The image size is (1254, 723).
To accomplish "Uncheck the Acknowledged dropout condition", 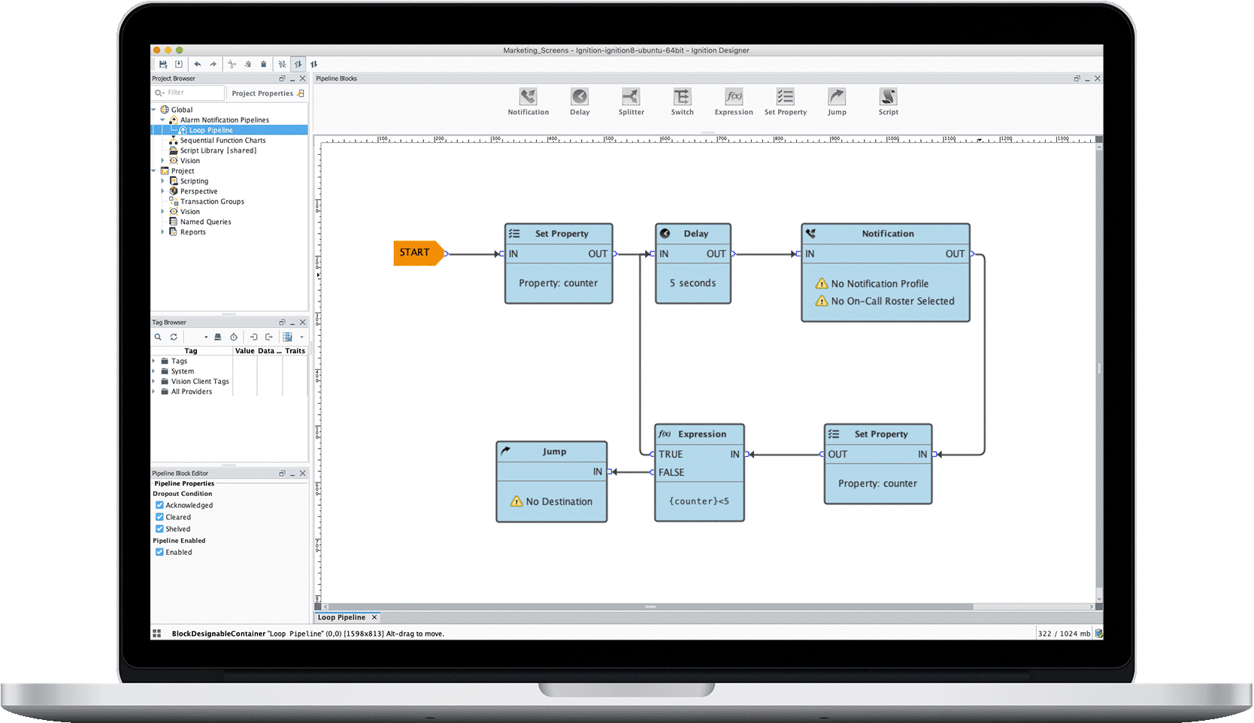I will pos(159,505).
